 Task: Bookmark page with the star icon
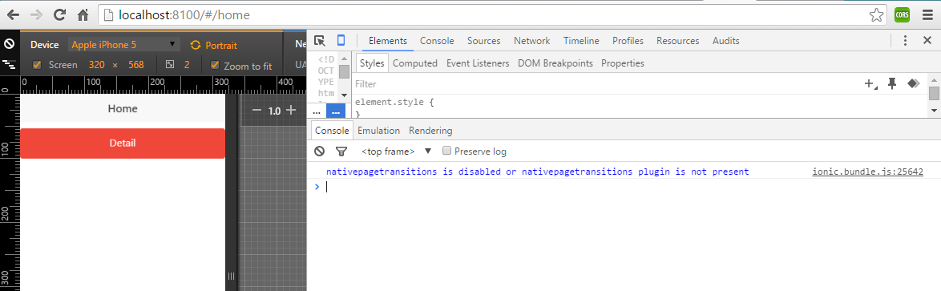point(877,15)
